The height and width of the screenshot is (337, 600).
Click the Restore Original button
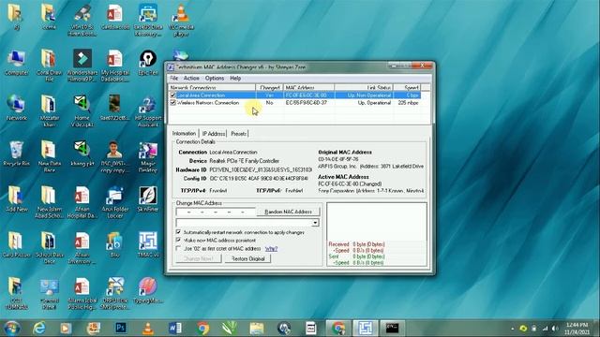[x=247, y=258]
